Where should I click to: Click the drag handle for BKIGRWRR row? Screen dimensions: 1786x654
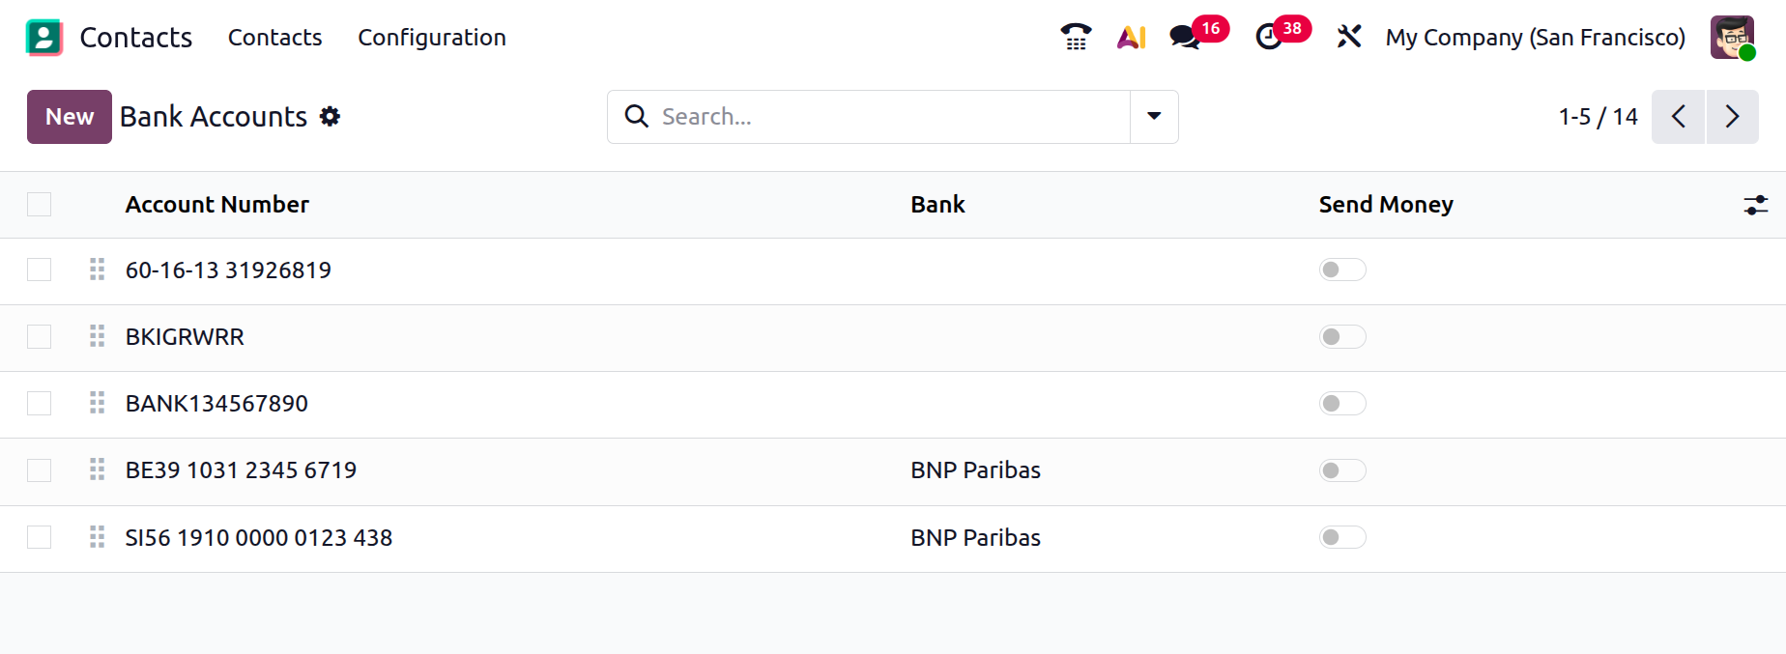97,336
